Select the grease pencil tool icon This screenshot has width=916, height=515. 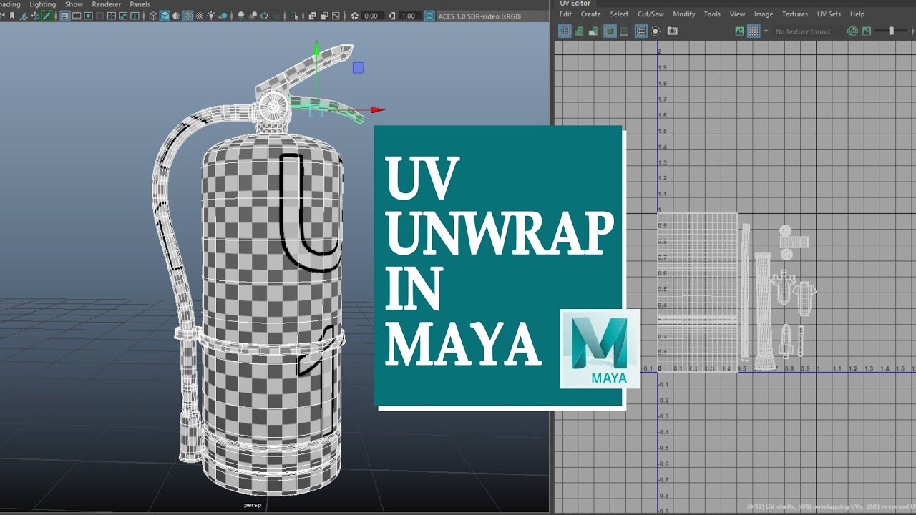(47, 16)
